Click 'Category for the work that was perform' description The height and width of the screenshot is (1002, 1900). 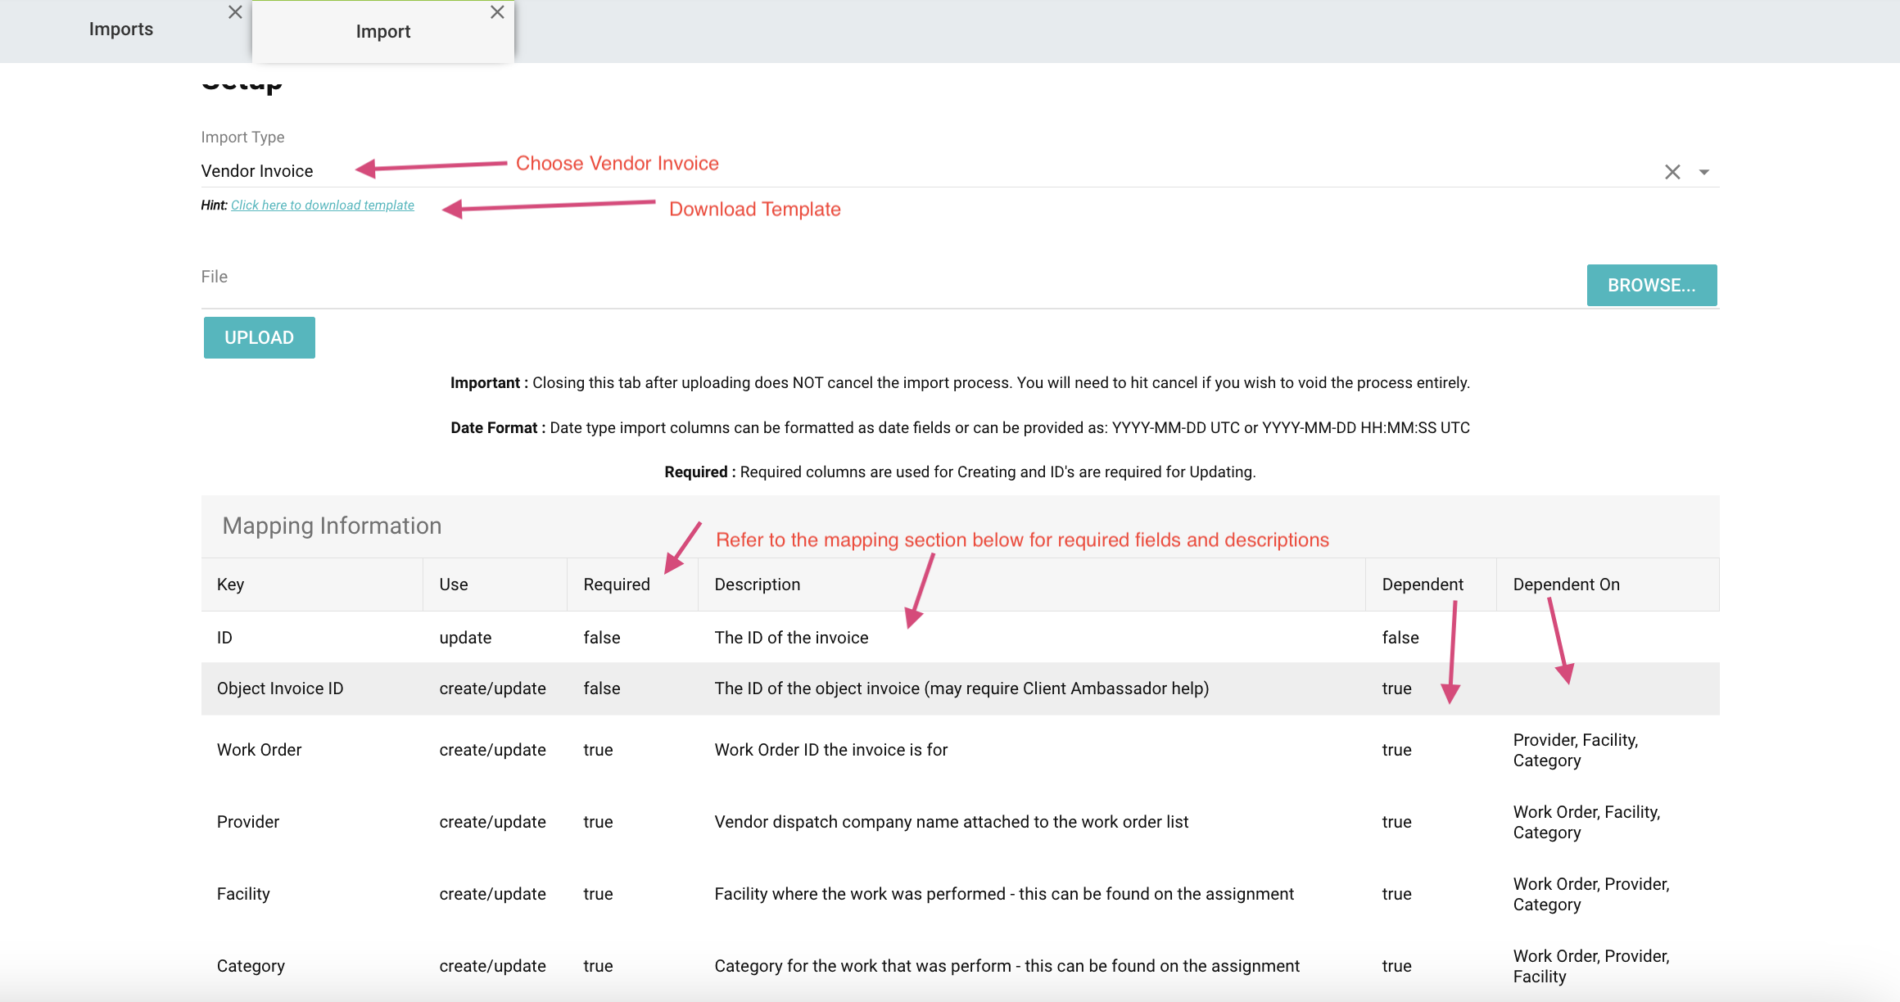pos(1007,966)
